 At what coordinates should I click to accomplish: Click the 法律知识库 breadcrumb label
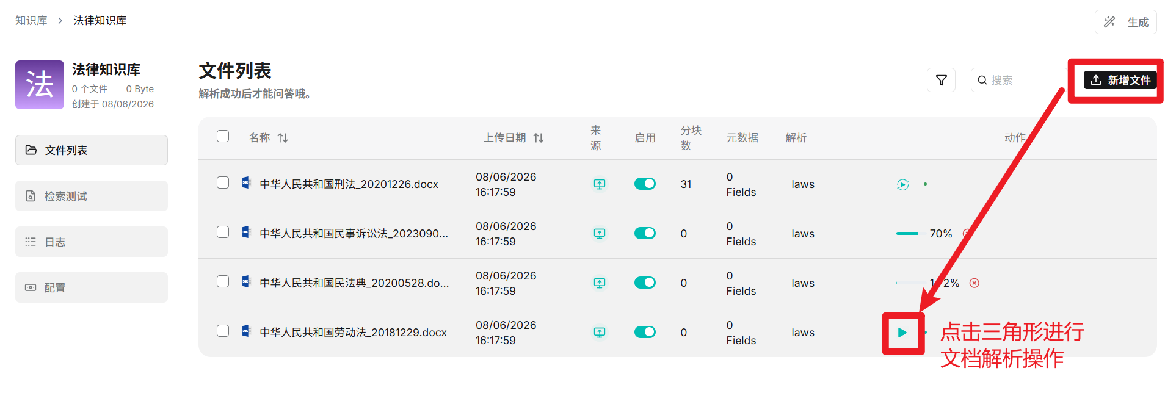tap(100, 21)
